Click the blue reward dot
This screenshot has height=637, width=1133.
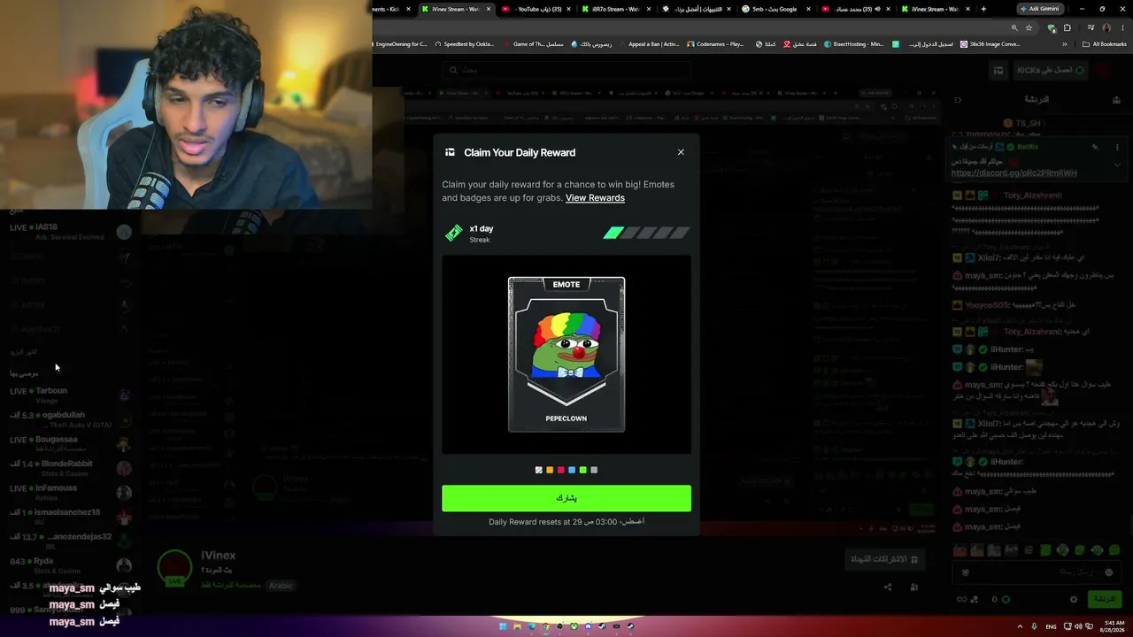[x=572, y=470]
